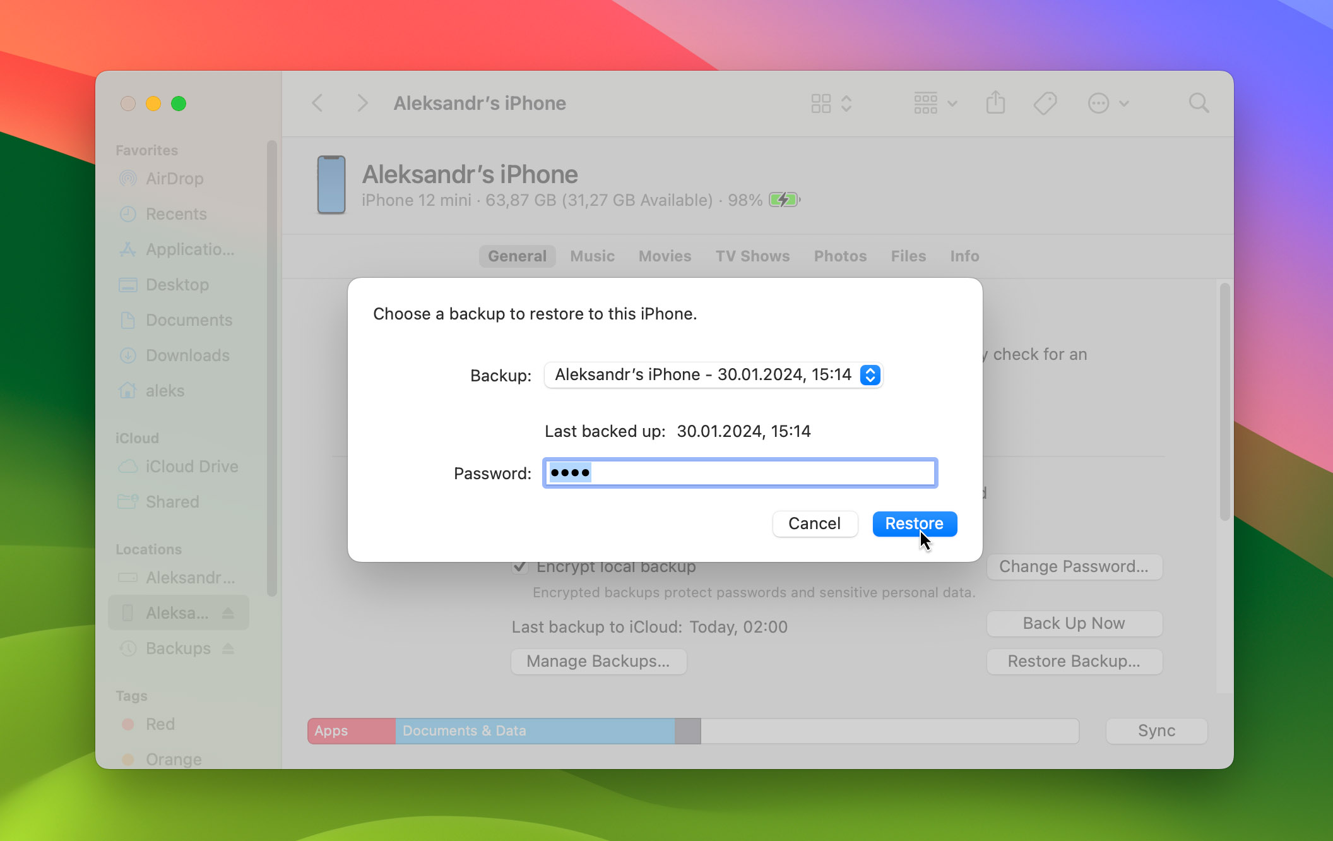
Task: Open AirDrop from the sidebar
Action: pyautogui.click(x=174, y=179)
